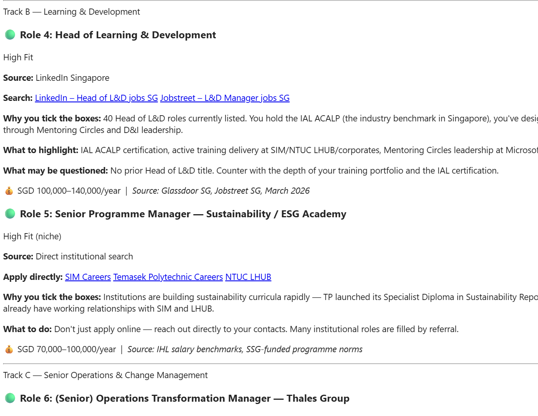
Task: Click the 'SGD 100,000–140,000/year' salary text
Action: coord(69,191)
